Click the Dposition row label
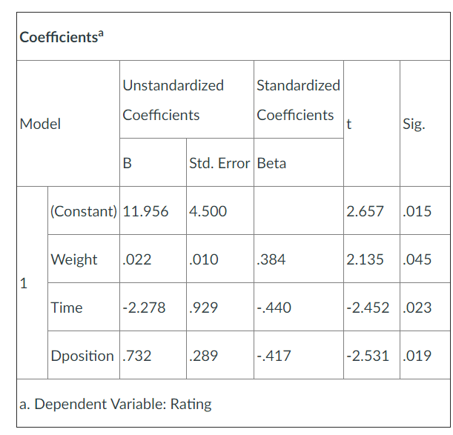 pos(83,356)
